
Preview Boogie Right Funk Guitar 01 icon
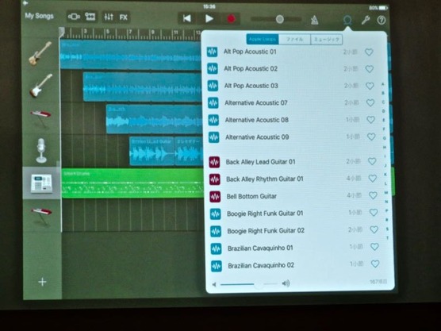(x=216, y=214)
